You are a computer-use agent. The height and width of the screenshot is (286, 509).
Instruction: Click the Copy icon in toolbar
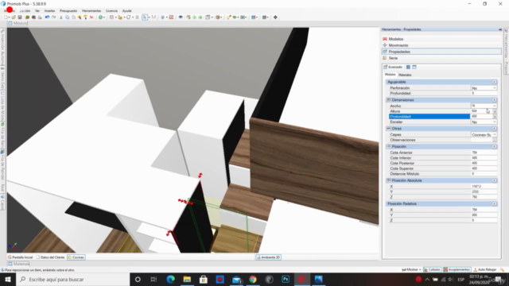[x=67, y=17]
